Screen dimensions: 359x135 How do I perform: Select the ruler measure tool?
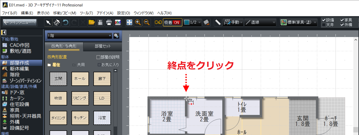pos(218,22)
